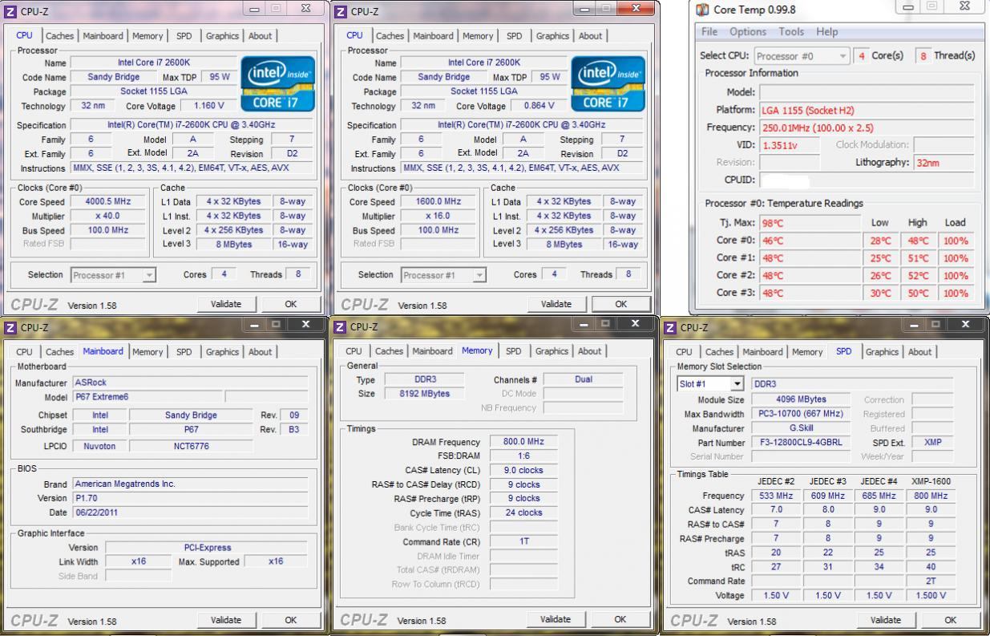Image resolution: width=990 pixels, height=636 pixels.
Task: Switch to Graphics tab in the ASRock Mainboard window
Action: (x=222, y=352)
